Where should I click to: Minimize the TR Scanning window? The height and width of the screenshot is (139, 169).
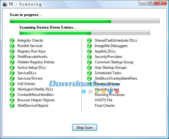[143, 3]
